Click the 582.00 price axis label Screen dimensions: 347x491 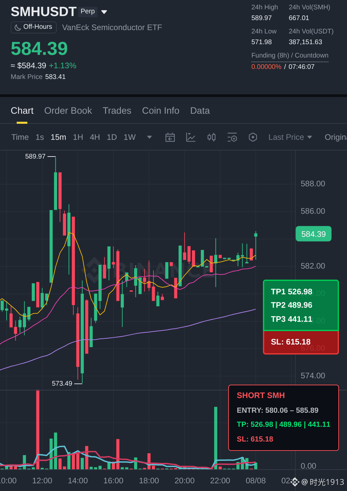(x=313, y=266)
